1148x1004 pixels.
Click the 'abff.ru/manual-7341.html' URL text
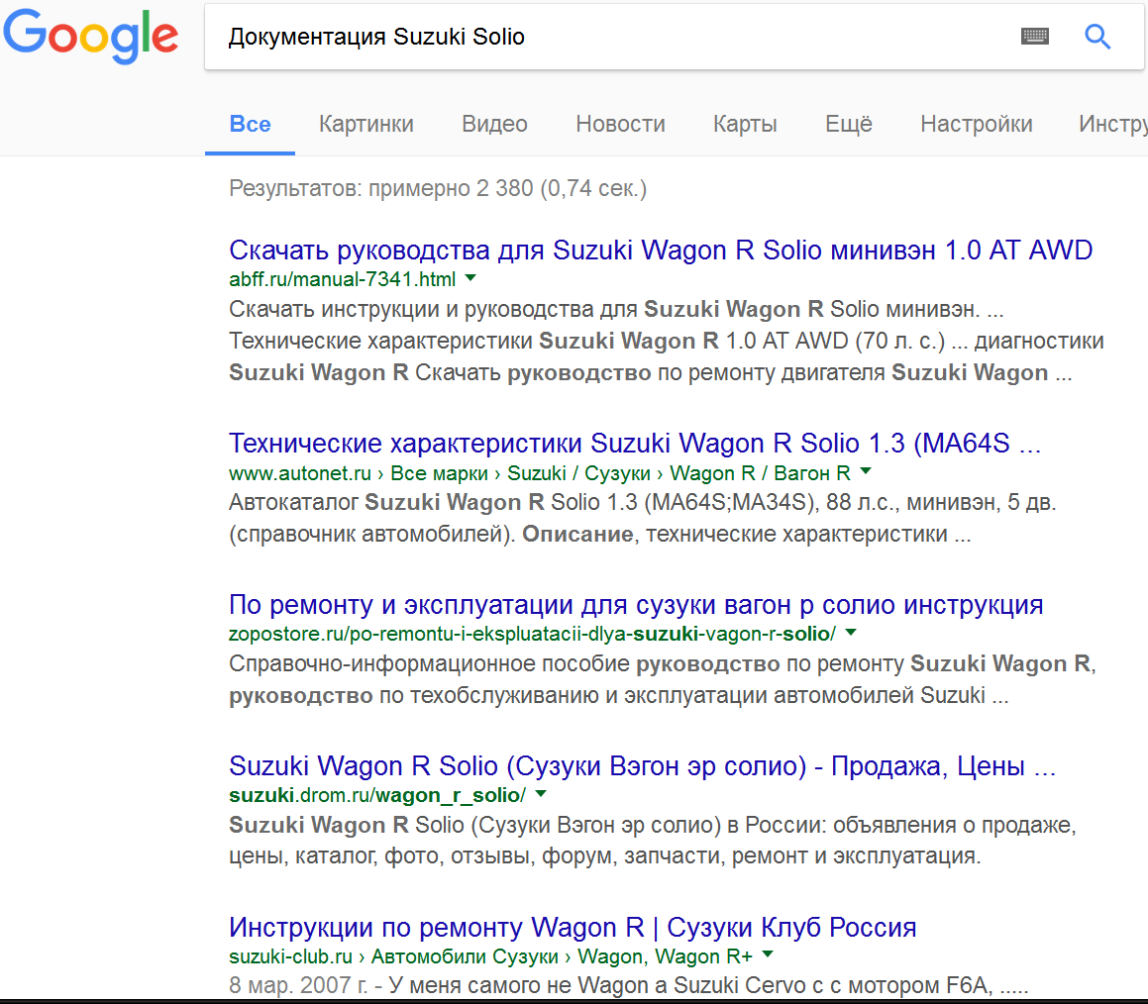pyautogui.click(x=342, y=279)
